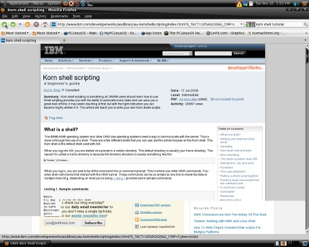Image resolution: width=309 pixels, height=247 pixels.
Task: Open the Support & downloads navigation menu
Action: point(135,61)
